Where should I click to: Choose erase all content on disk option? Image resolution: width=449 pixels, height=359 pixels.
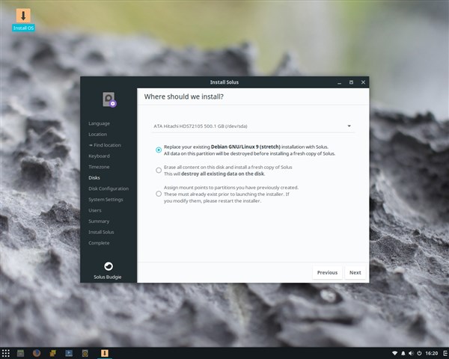point(159,171)
